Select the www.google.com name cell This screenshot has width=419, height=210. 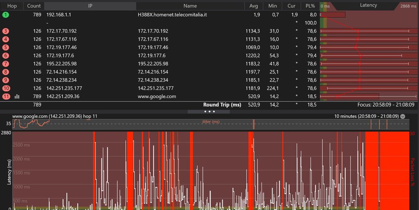[157, 97]
